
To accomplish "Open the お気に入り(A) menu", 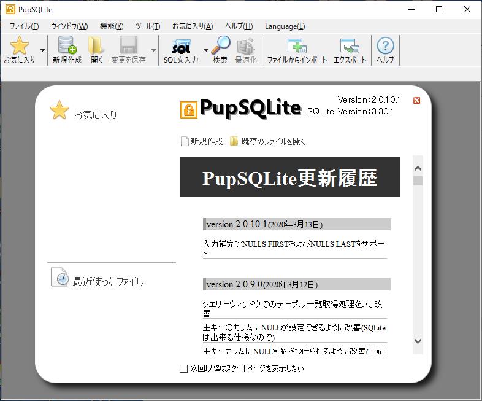I will pyautogui.click(x=193, y=26).
